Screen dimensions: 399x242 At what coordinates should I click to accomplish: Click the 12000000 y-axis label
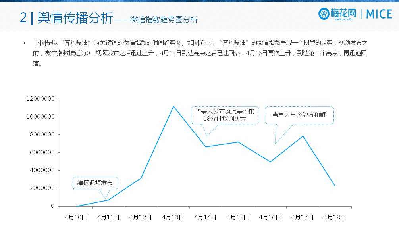click(x=40, y=99)
